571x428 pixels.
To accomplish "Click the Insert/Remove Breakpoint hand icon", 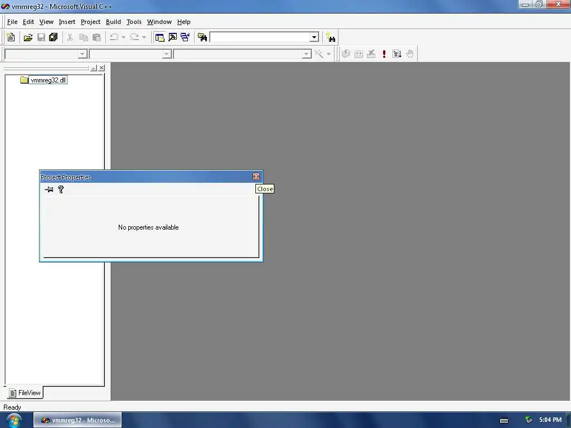I will click(x=410, y=54).
